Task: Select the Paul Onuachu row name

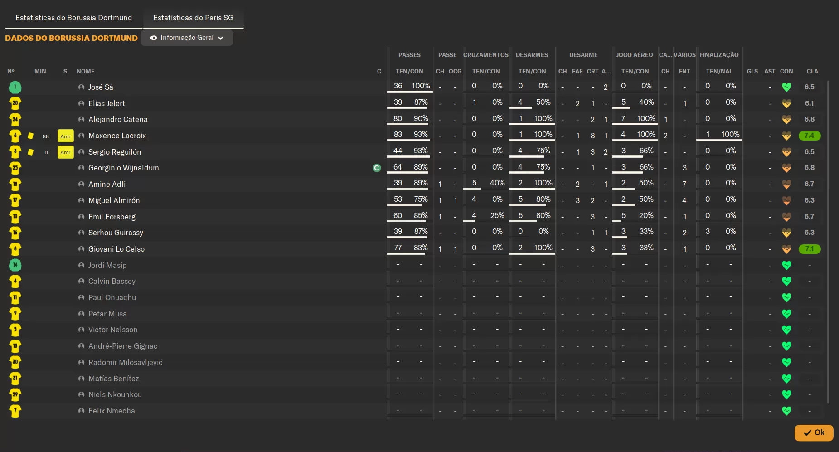Action: click(x=112, y=297)
